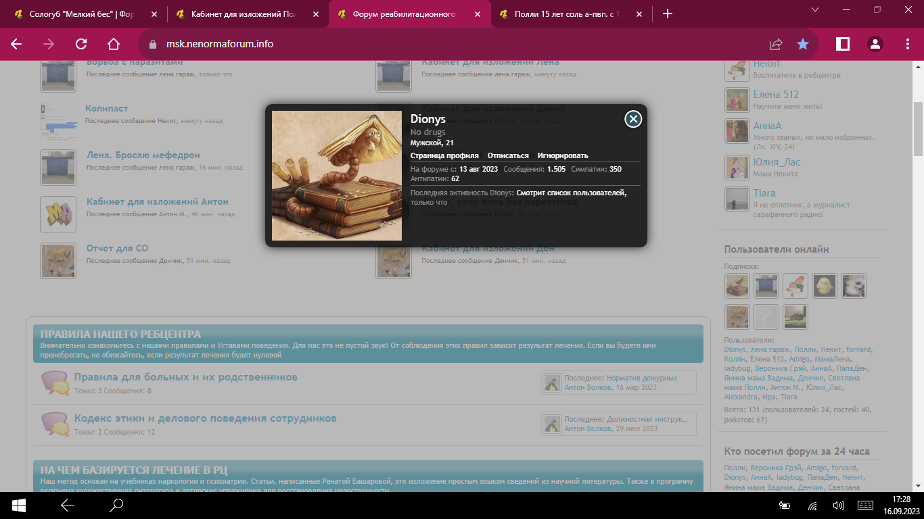This screenshot has width=924, height=519.
Task: Click the question-mark avatar under Подписка
Action: pos(766,317)
